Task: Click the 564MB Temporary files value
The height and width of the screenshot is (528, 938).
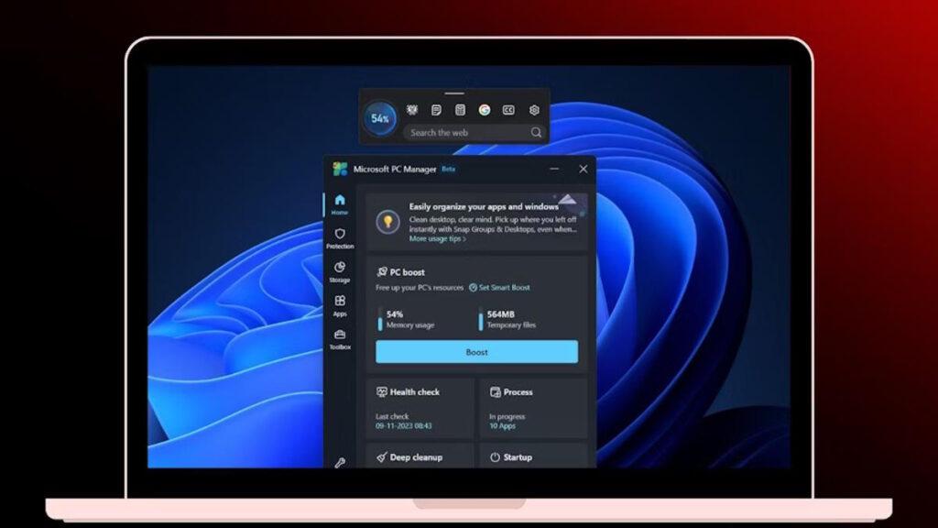Action: [x=501, y=314]
